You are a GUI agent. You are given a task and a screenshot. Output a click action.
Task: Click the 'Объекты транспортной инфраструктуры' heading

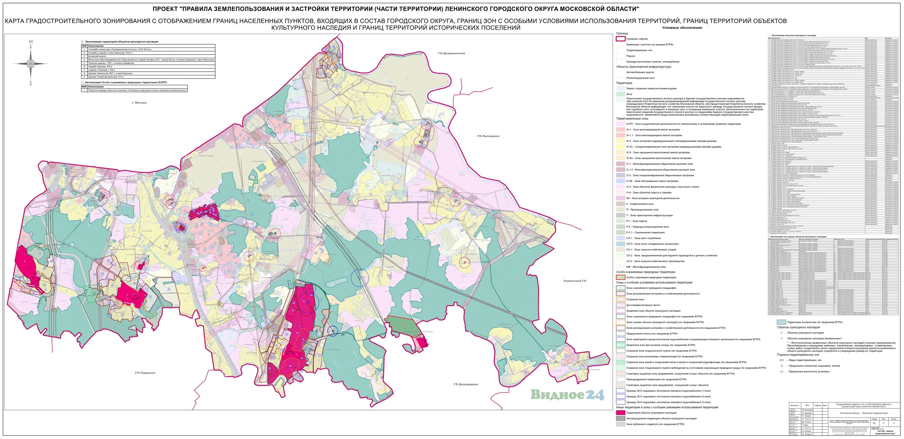pyautogui.click(x=644, y=67)
